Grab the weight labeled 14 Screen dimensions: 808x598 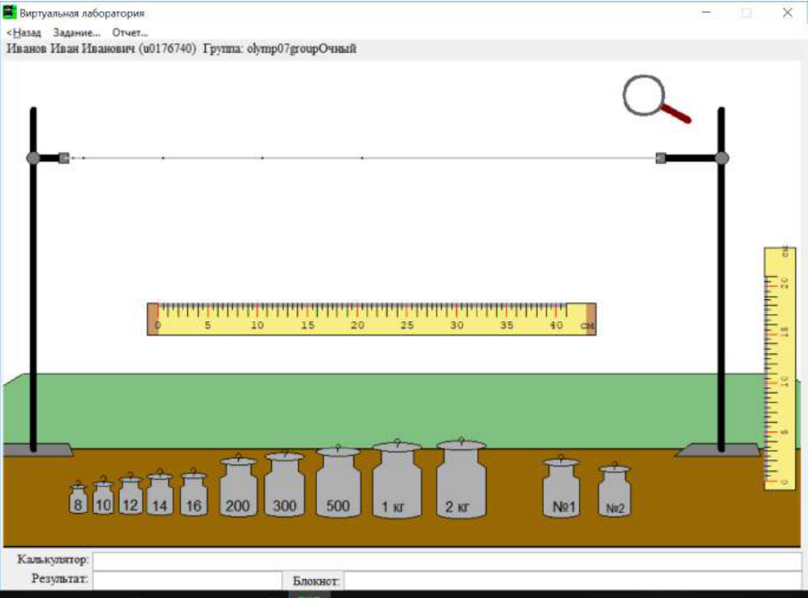(x=160, y=493)
